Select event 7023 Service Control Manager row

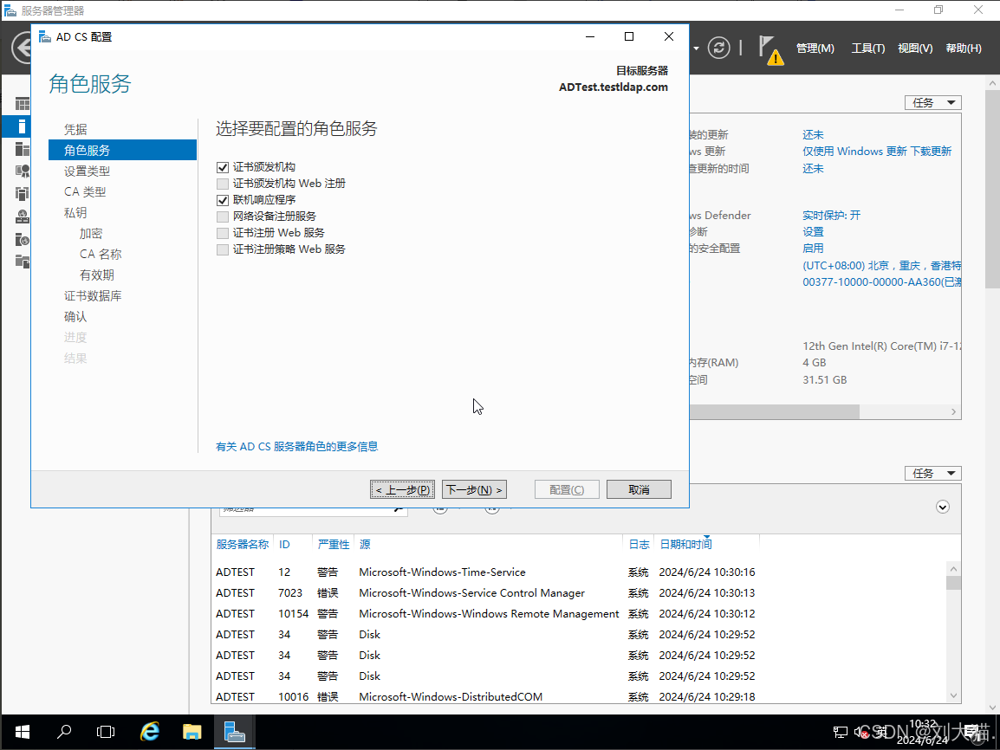(x=578, y=593)
